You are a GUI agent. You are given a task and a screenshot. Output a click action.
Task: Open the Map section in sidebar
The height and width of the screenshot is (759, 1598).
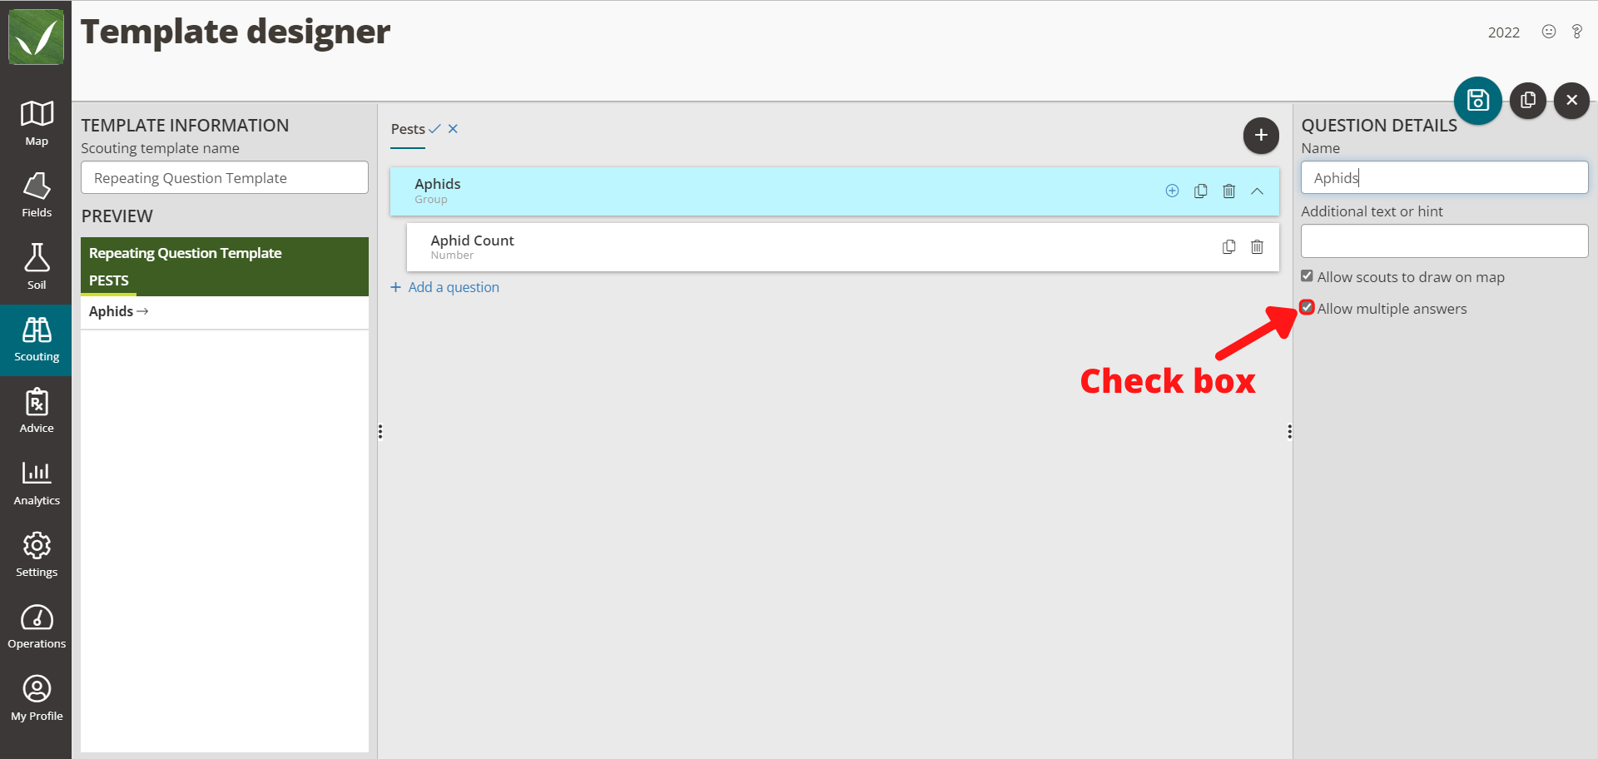(x=36, y=123)
